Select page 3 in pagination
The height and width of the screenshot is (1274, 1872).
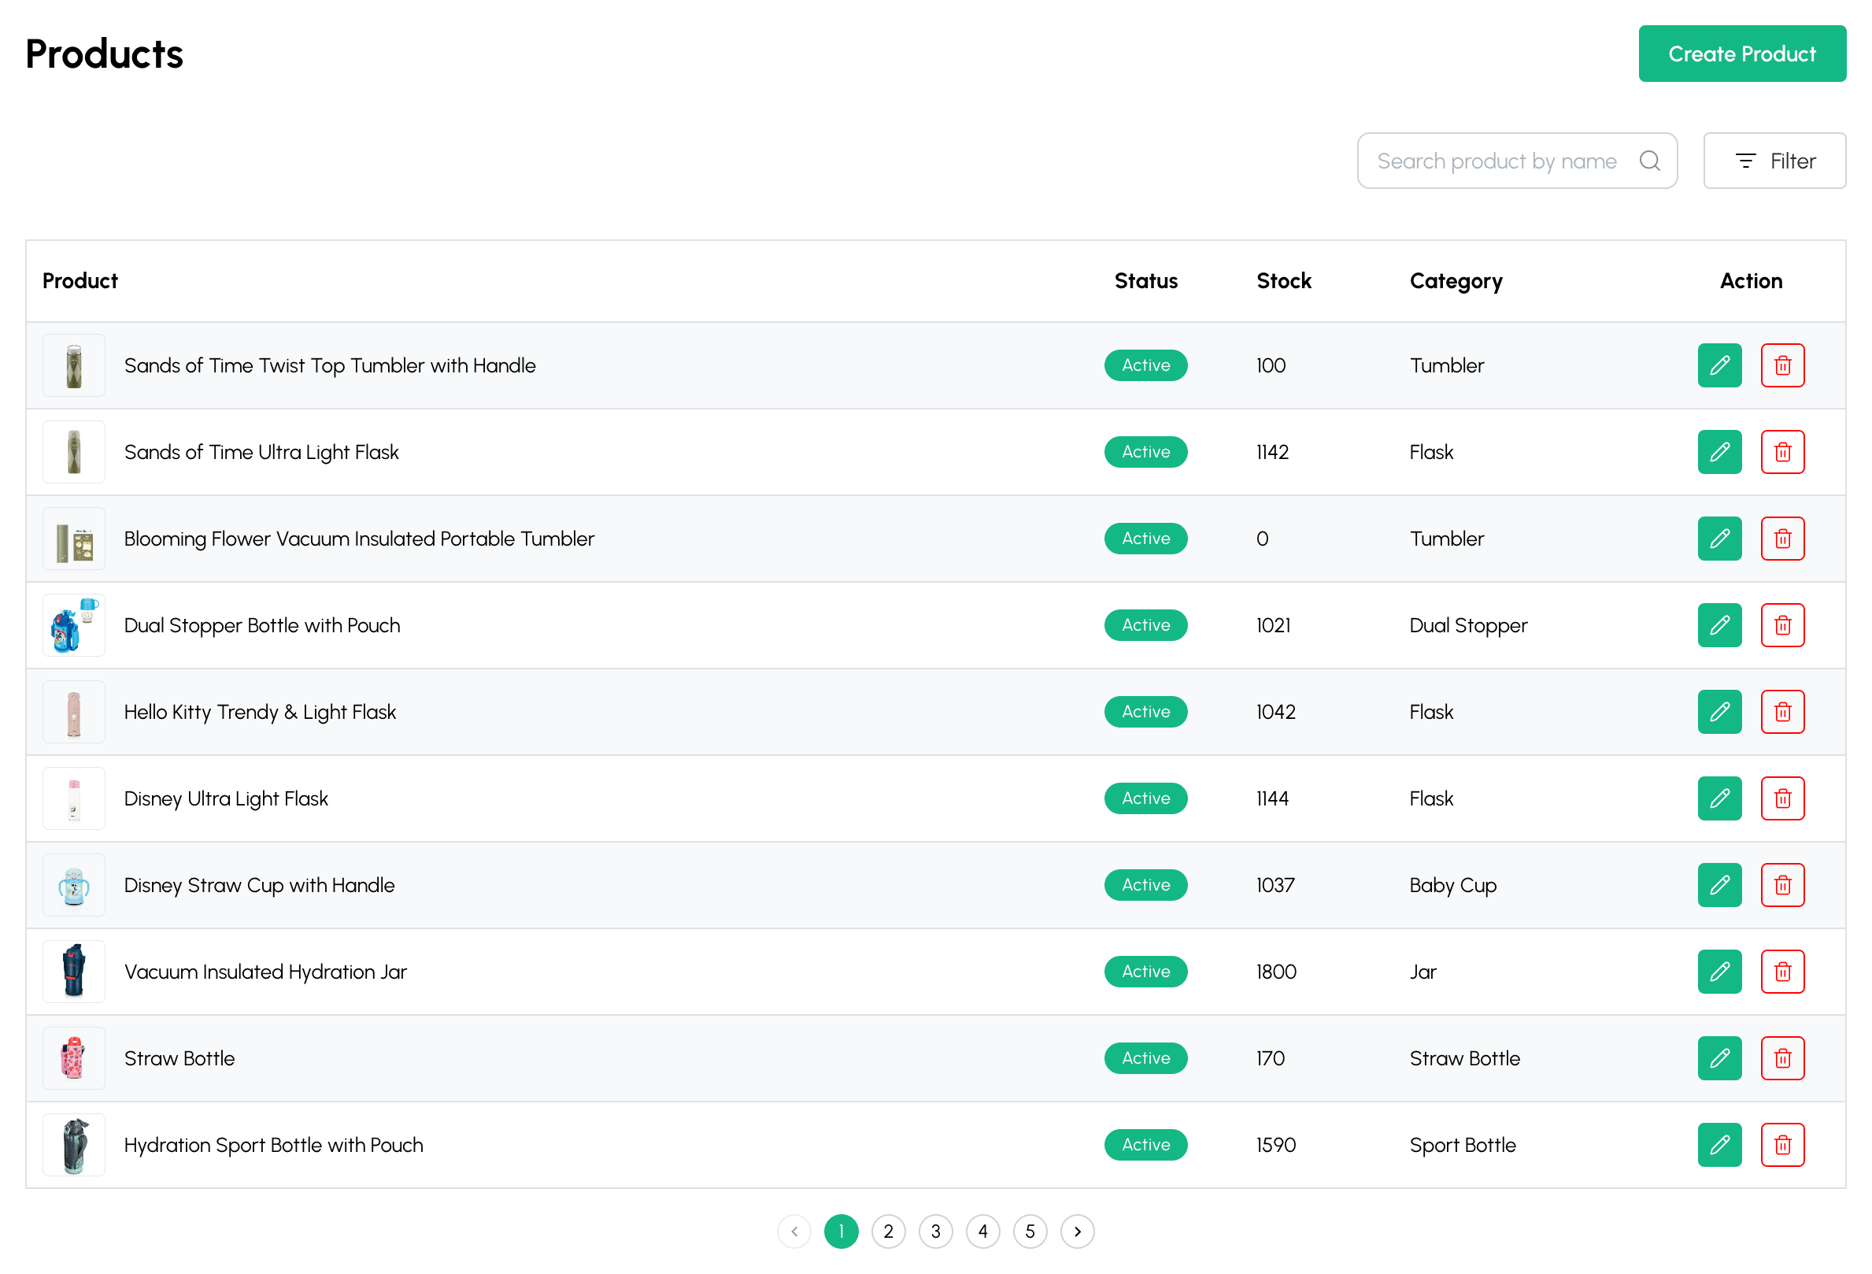click(935, 1231)
